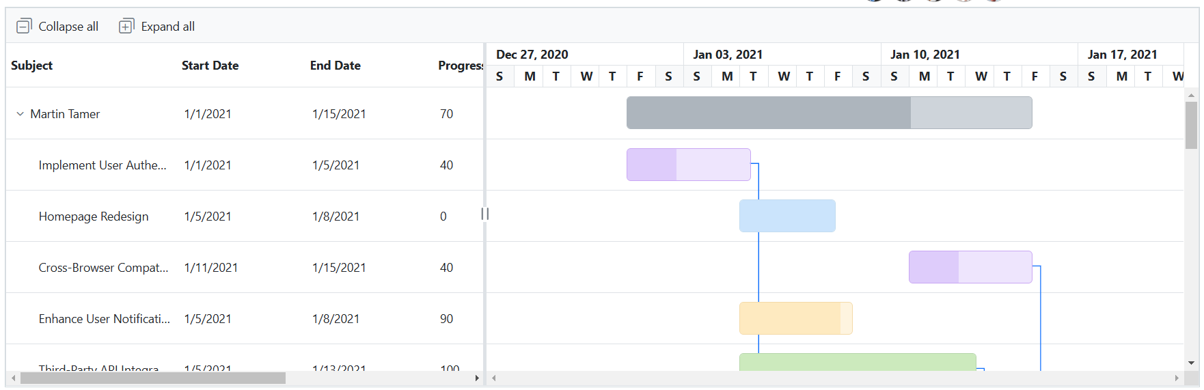1204x390 pixels.
Task: Collapse the Martin Tamer row
Action: click(20, 114)
